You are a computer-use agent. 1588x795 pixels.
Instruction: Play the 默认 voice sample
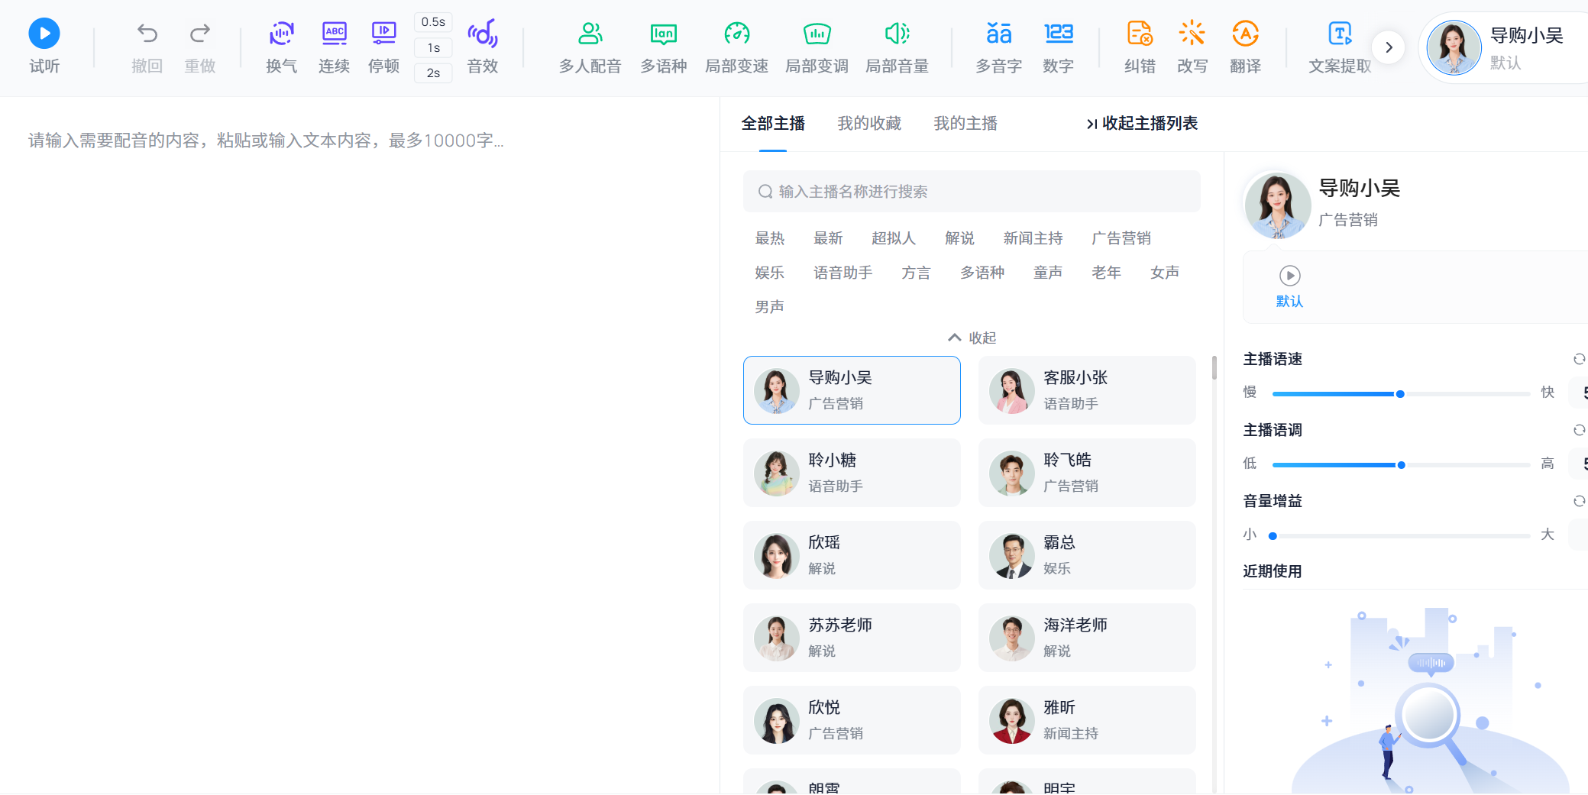click(1289, 276)
